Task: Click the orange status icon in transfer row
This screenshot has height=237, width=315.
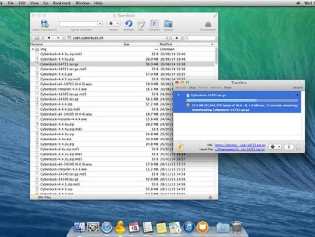Action: coord(188,105)
